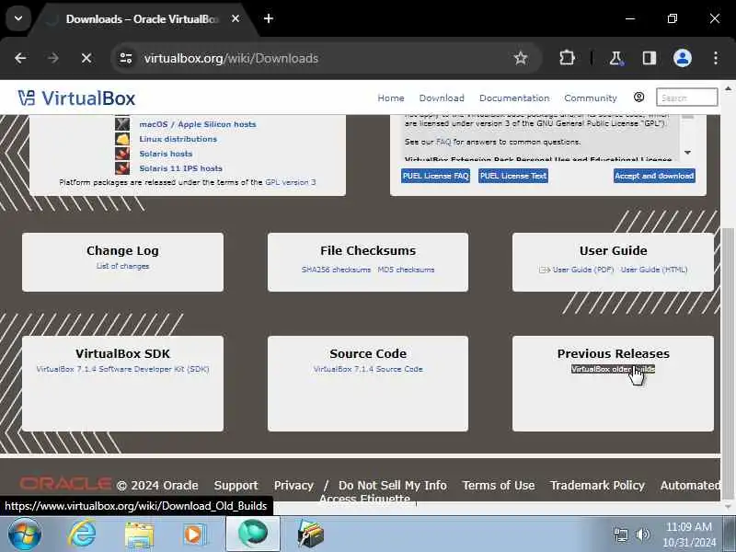Screen dimensions: 736x552
Task: Click the Solaris 11 IPS hosts icon
Action: coord(122,168)
